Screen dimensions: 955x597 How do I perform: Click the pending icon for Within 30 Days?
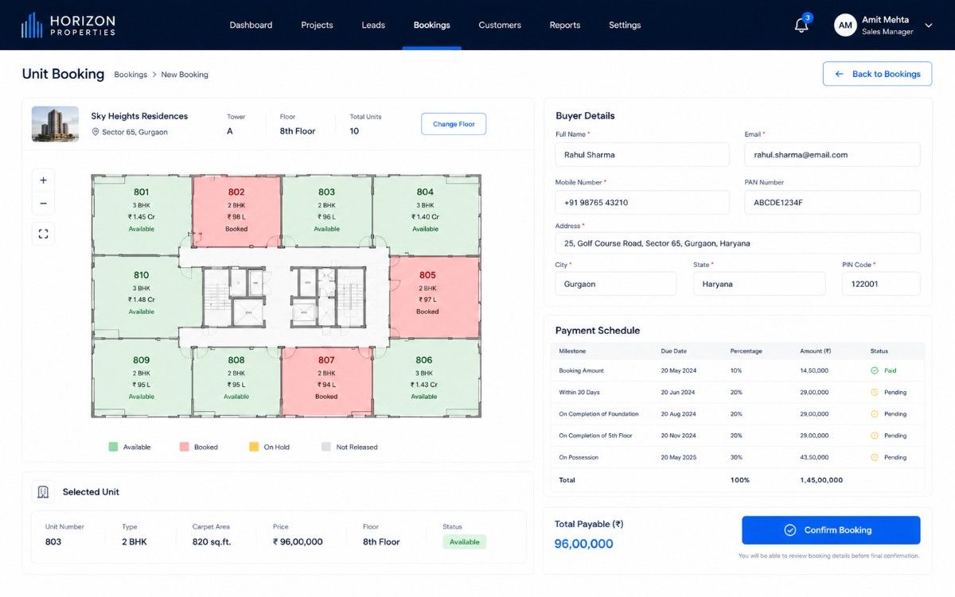(x=875, y=392)
